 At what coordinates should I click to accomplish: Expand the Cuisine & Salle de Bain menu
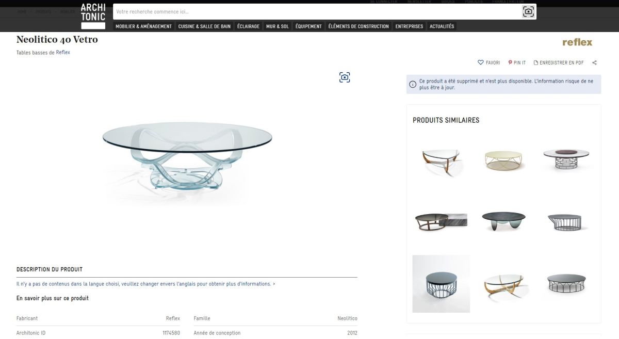204,26
